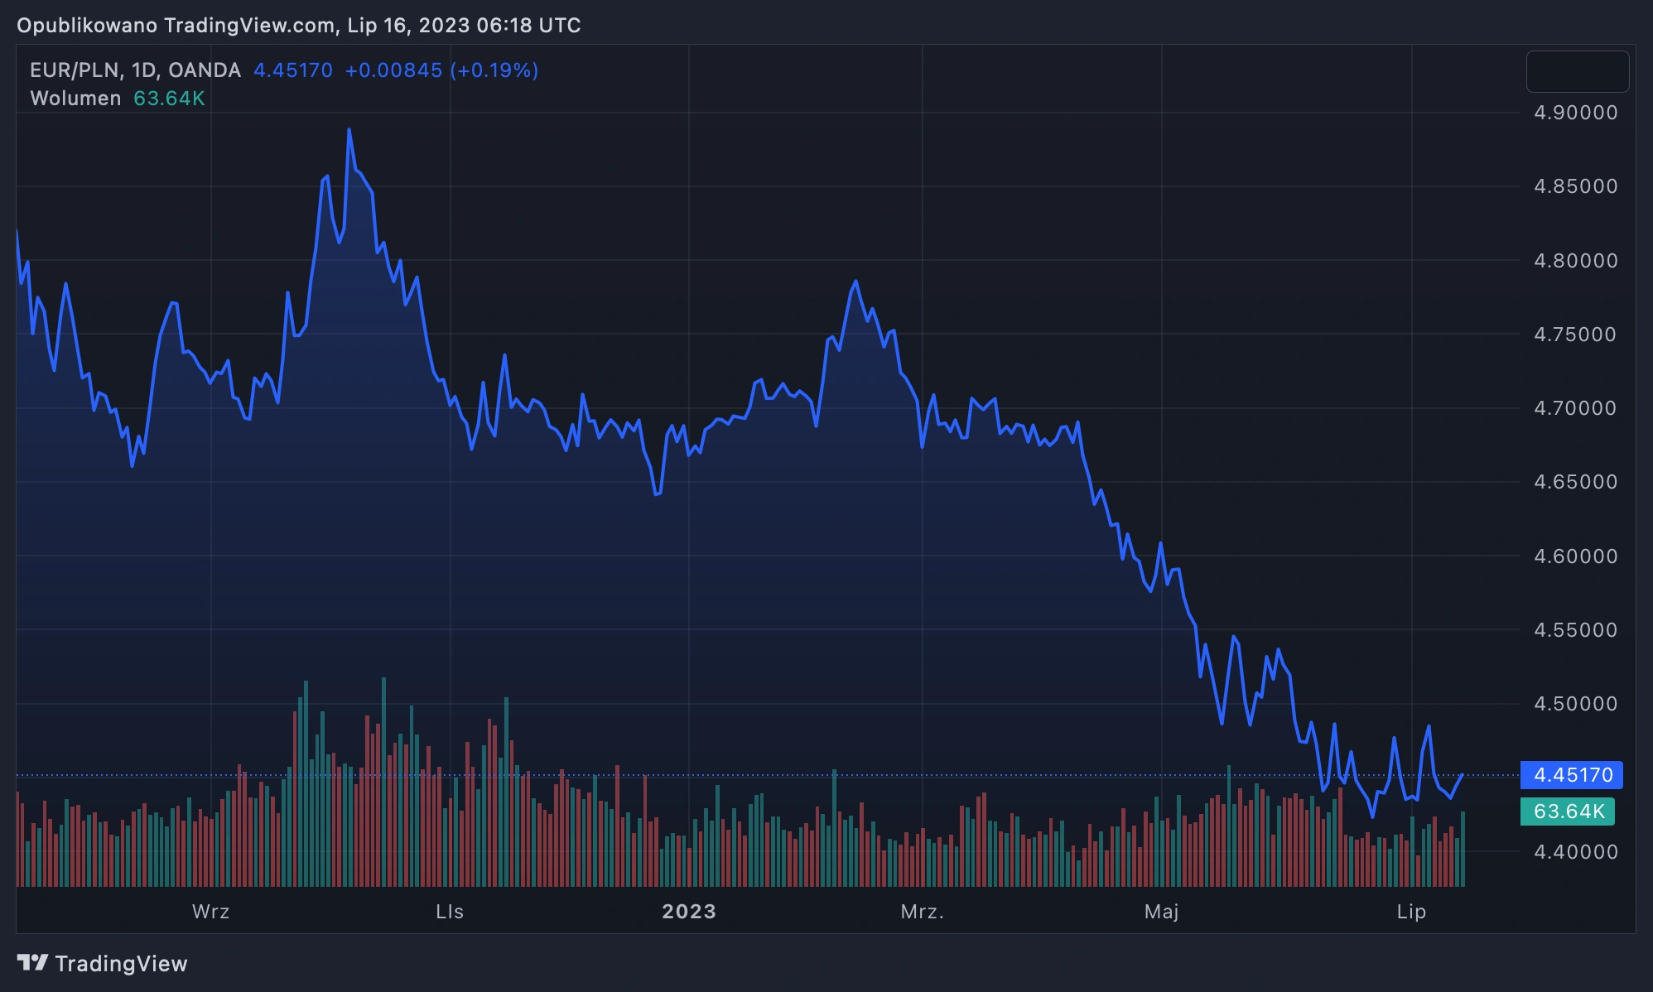This screenshot has width=1653, height=992.
Task: Select the Wrz label on the time axis
Action: tap(211, 912)
